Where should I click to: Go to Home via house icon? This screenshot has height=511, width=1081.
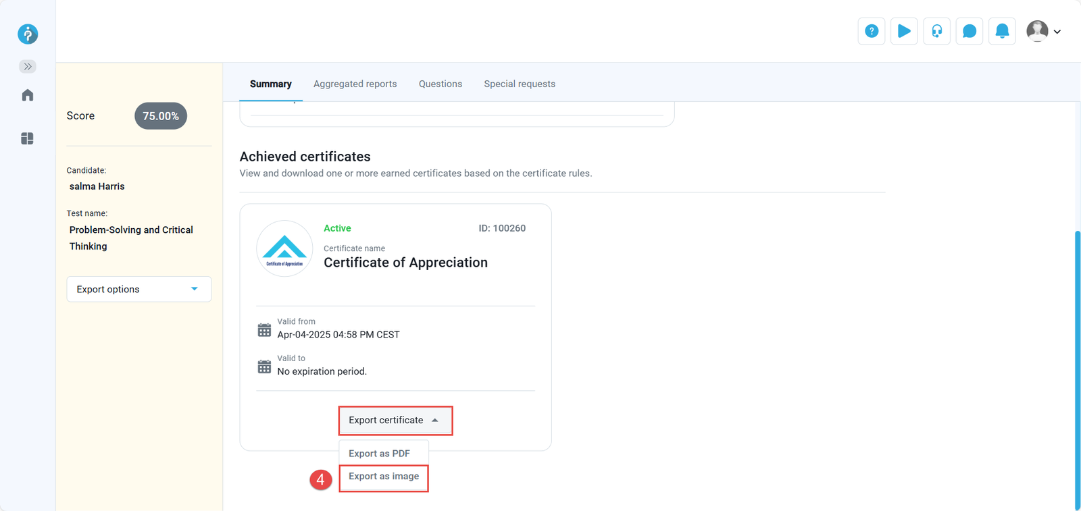tap(28, 95)
